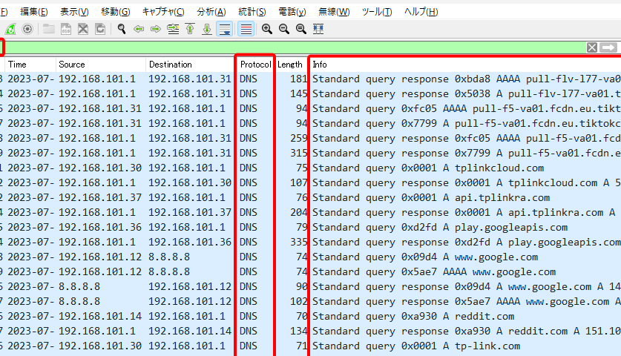The width and height of the screenshot is (621, 356).
Task: Select the length 204 api.tplinkra.com response
Action: 310,213
